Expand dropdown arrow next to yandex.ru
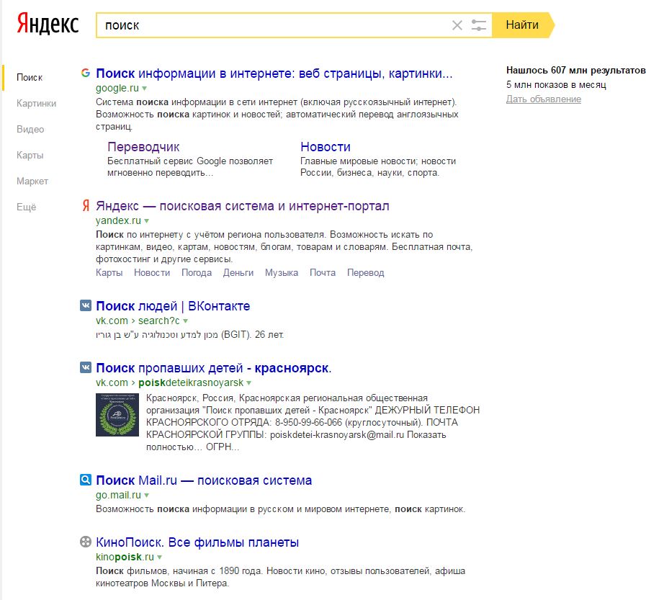Screen dimensions: 646x600 pyautogui.click(x=147, y=221)
